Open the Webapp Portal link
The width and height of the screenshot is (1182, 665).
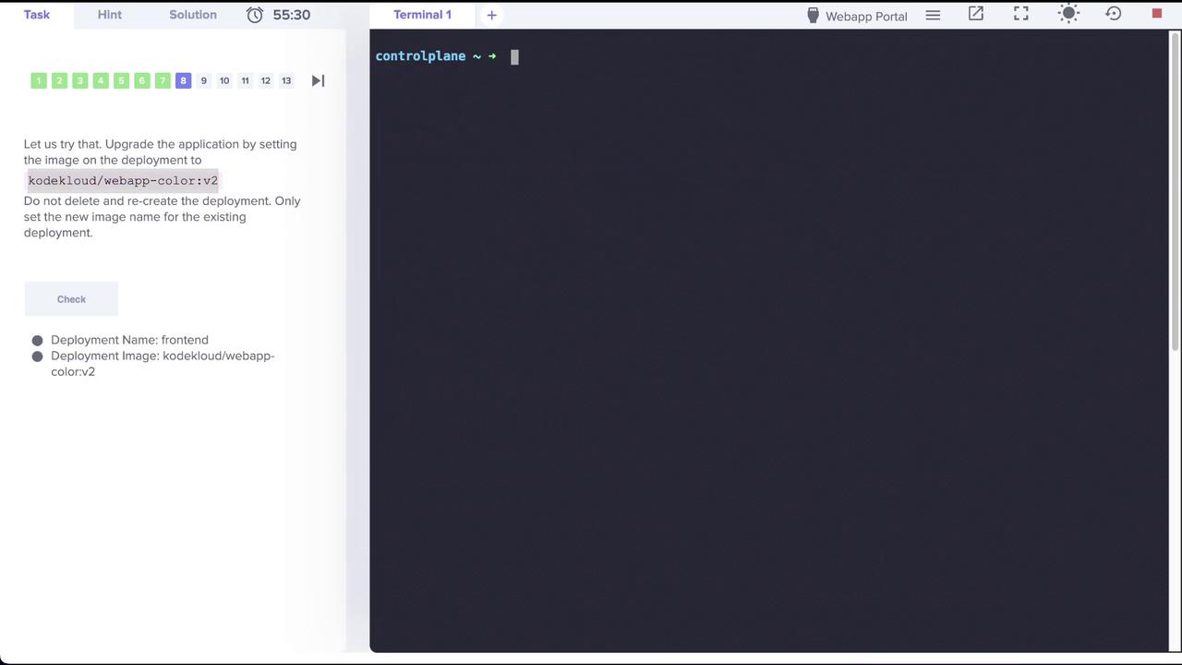[x=857, y=16]
